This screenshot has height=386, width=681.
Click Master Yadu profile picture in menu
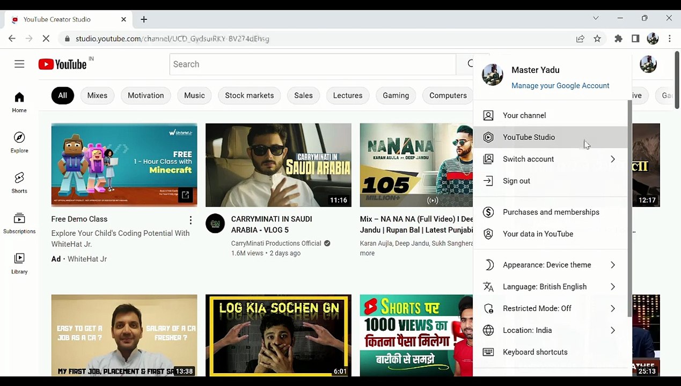click(x=493, y=75)
